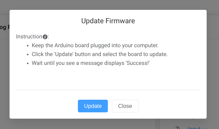The height and width of the screenshot is (129, 219).
Task: Click the Instruction label text
Action: coord(29,37)
